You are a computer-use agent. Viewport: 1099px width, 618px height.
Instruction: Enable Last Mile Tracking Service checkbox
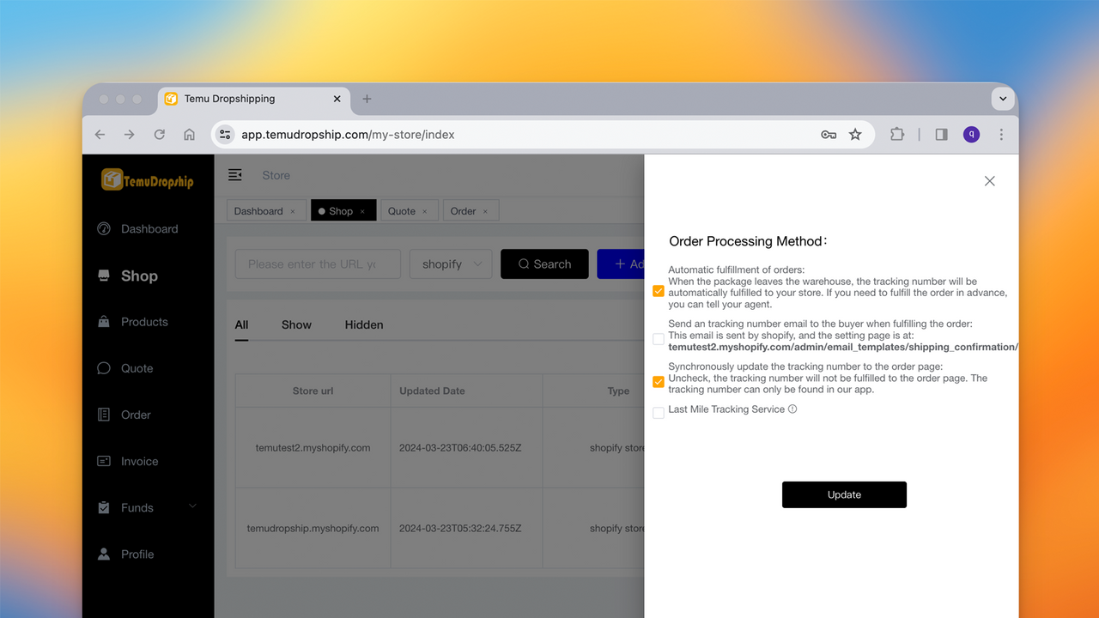coord(659,413)
